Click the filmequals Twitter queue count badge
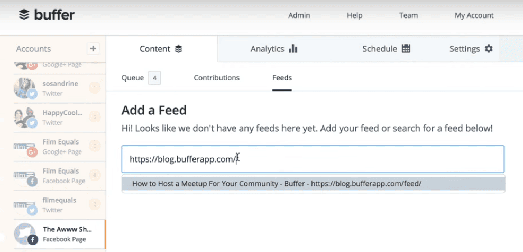523x252 pixels. pos(95,204)
